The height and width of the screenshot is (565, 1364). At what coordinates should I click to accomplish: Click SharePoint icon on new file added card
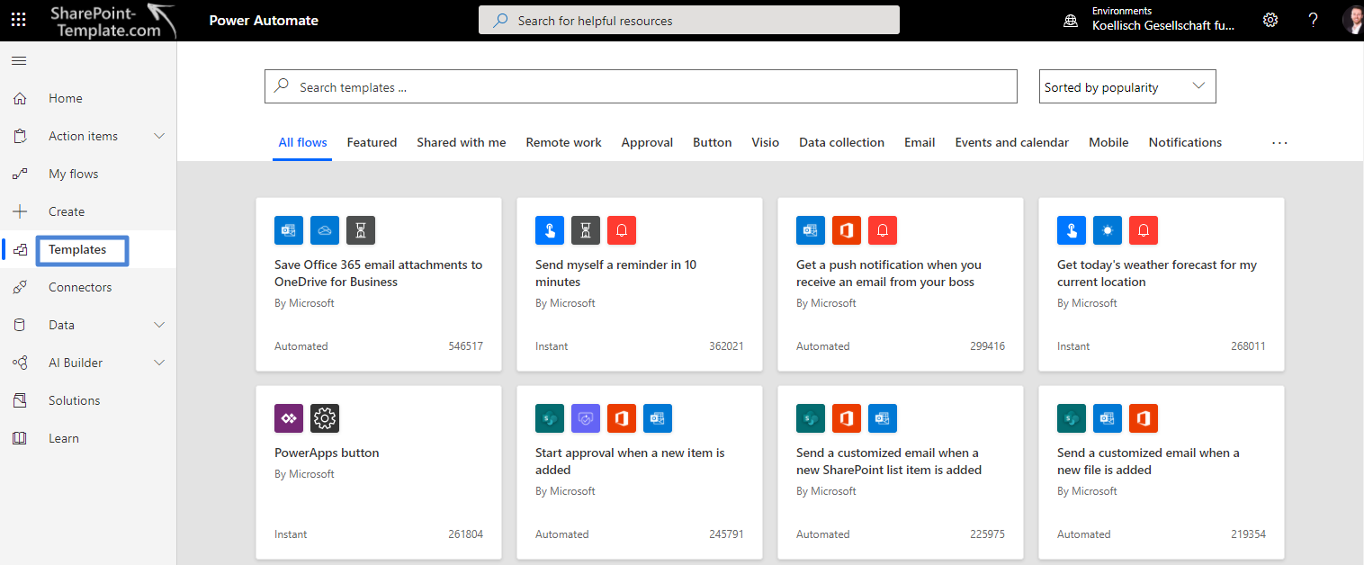pos(1072,418)
